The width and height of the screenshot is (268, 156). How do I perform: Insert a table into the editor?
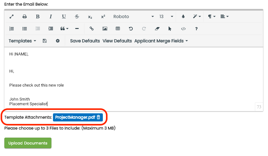click(118, 29)
